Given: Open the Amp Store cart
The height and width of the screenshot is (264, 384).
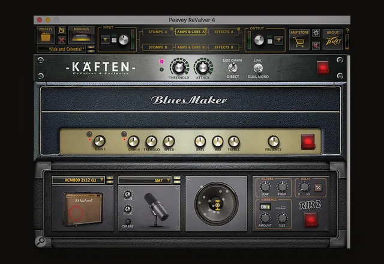Looking at the screenshot, I should click(x=299, y=40).
